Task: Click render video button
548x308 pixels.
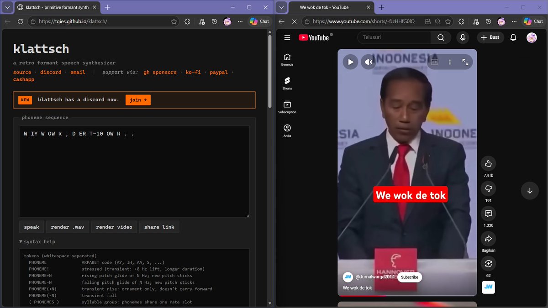Action: pyautogui.click(x=114, y=227)
